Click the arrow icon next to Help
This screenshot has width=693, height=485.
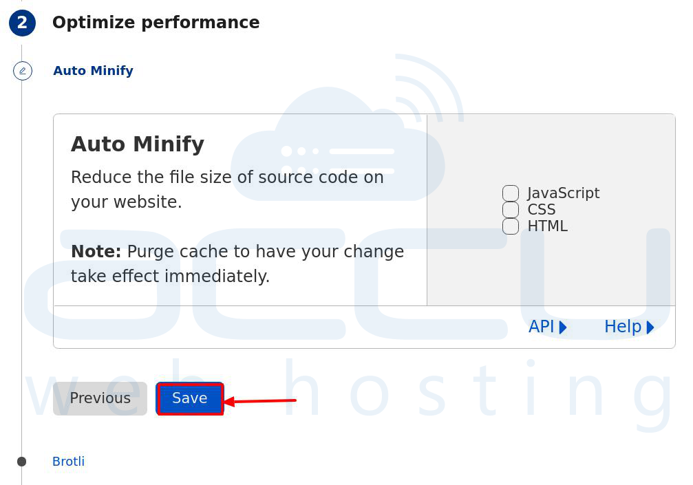point(650,327)
